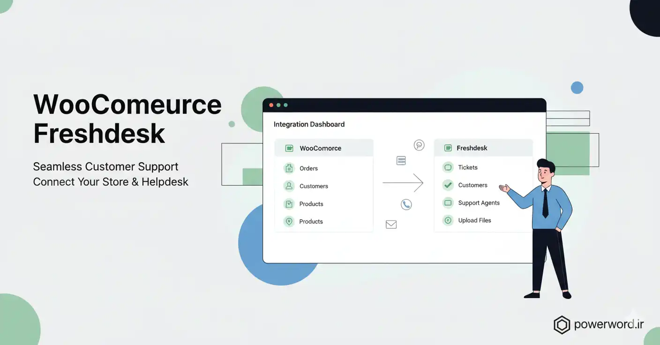Image resolution: width=660 pixels, height=345 pixels.
Task: Click the phone icon below the arrow
Action: pos(406,204)
